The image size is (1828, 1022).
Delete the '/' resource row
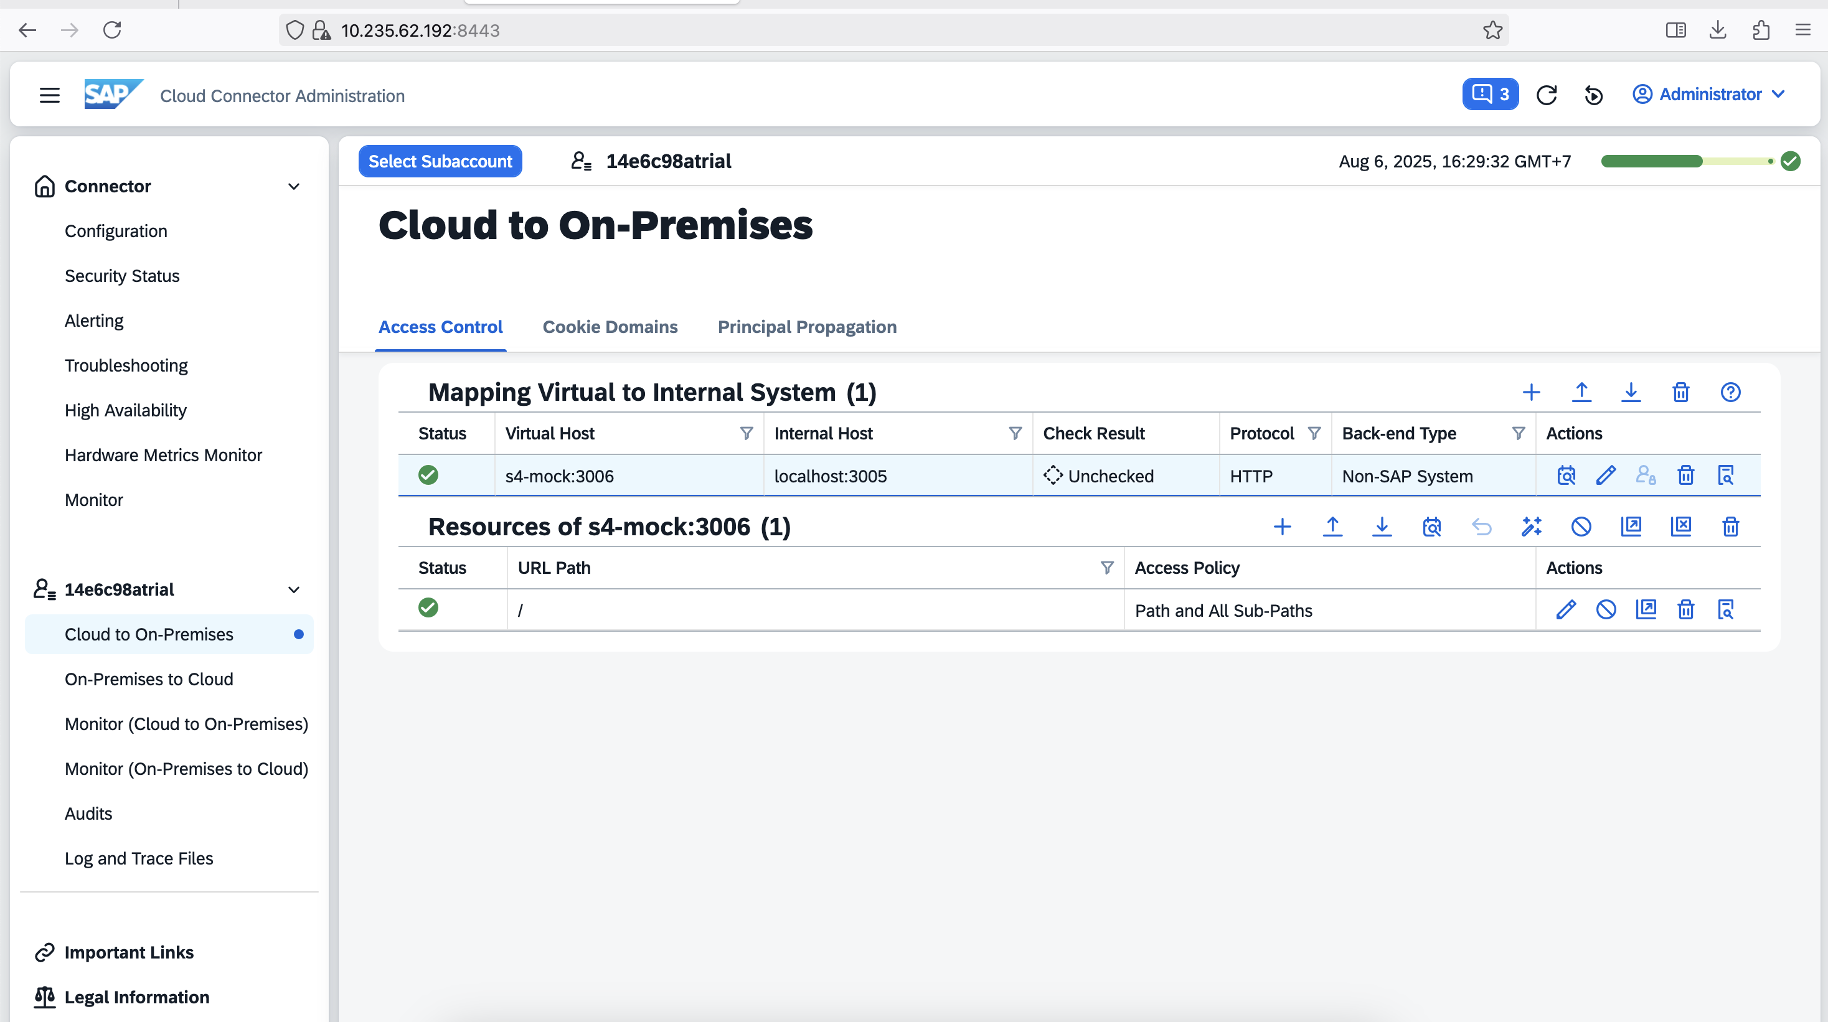[x=1685, y=610]
